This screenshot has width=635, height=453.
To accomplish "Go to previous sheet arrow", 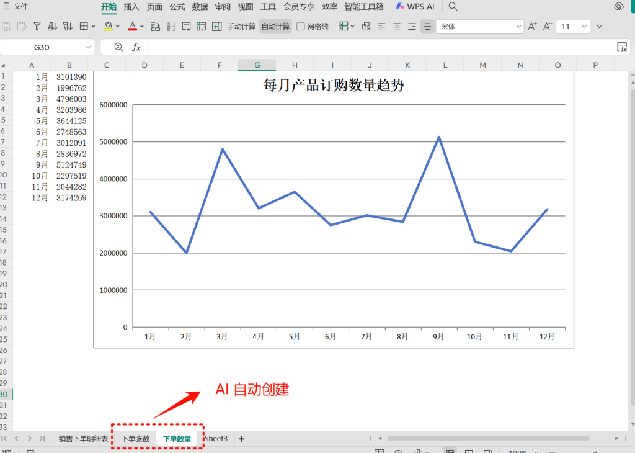I will click(x=17, y=438).
